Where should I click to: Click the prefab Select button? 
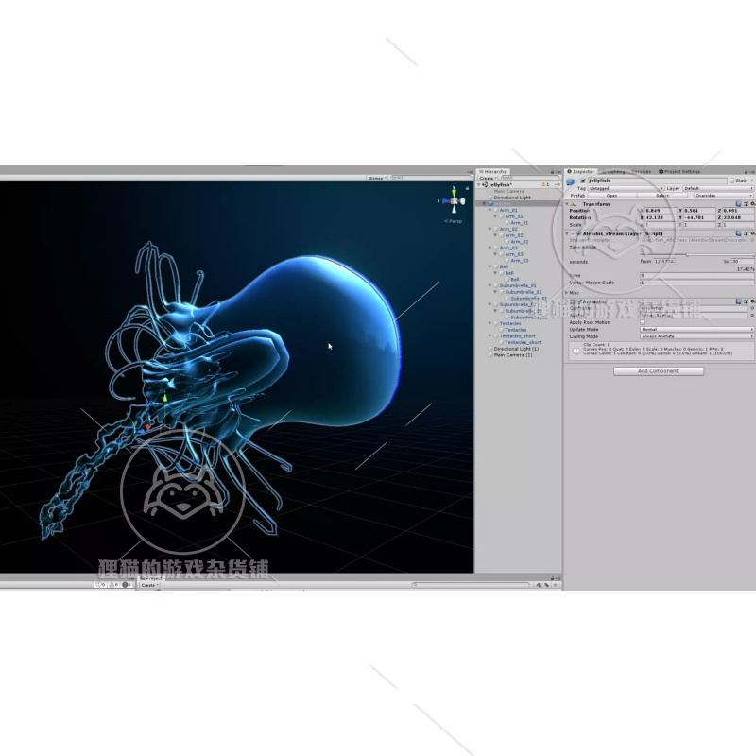pos(662,196)
